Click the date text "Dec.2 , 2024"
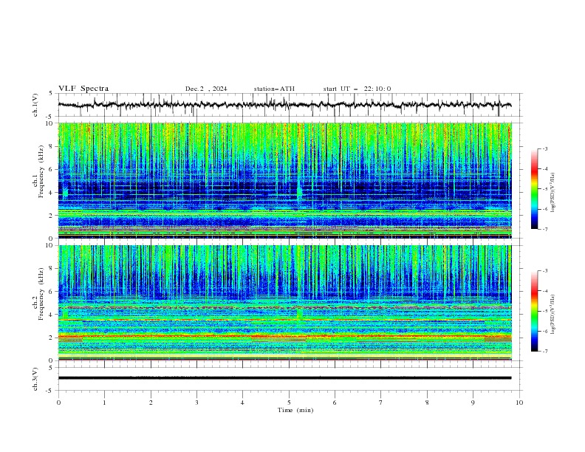Screen dimensions: 585x452 tap(206, 89)
